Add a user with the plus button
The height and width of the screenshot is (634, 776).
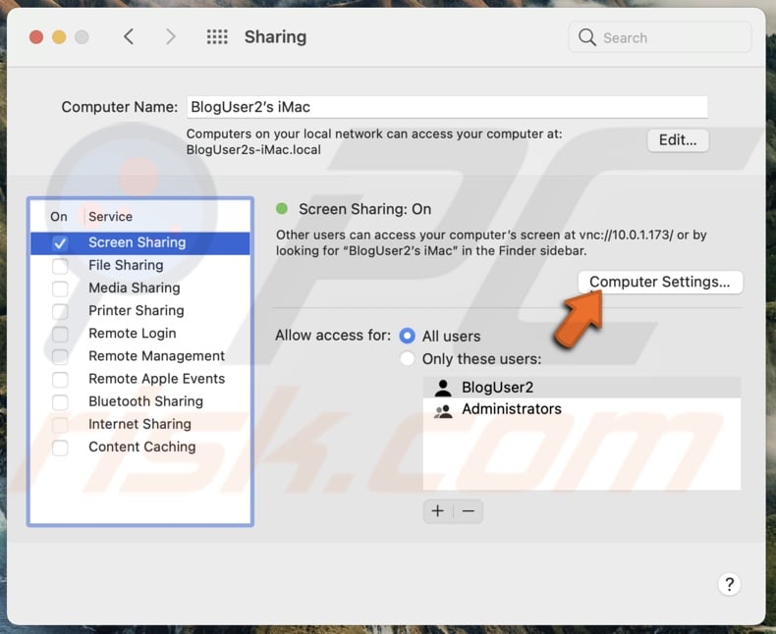(x=438, y=511)
